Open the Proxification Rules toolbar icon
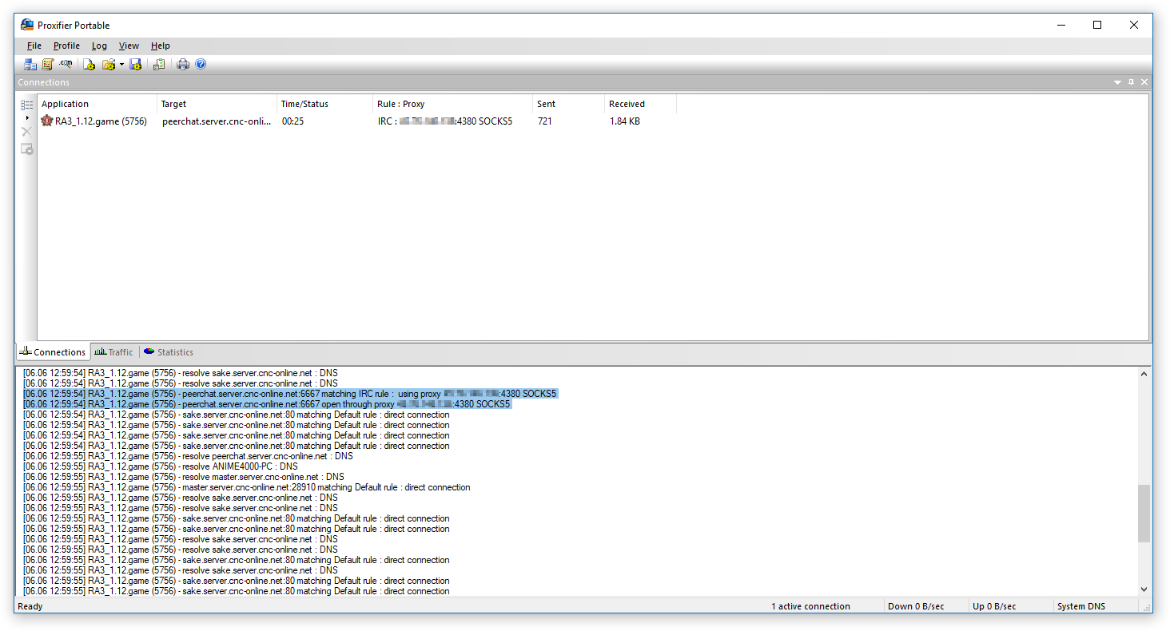 48,65
